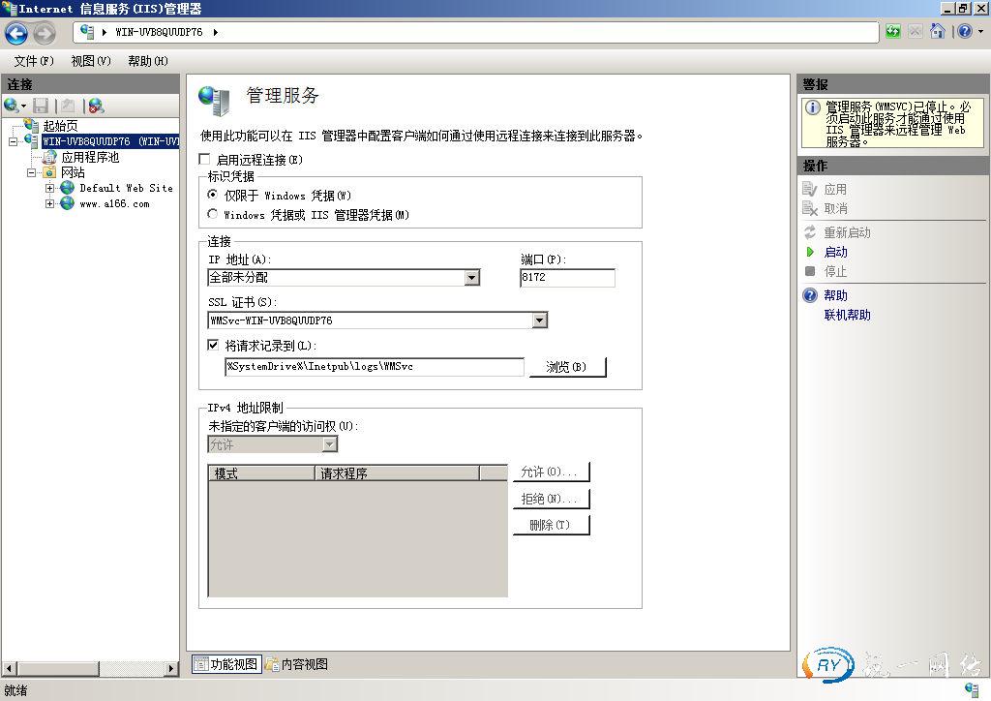This screenshot has height=701, width=991.
Task: Go to Home via house icon
Action: tap(937, 32)
